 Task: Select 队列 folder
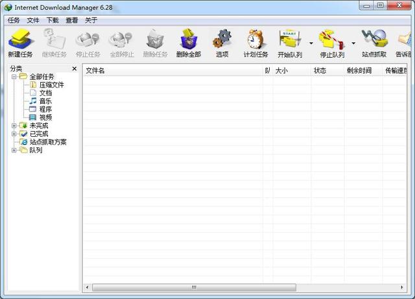(x=36, y=150)
